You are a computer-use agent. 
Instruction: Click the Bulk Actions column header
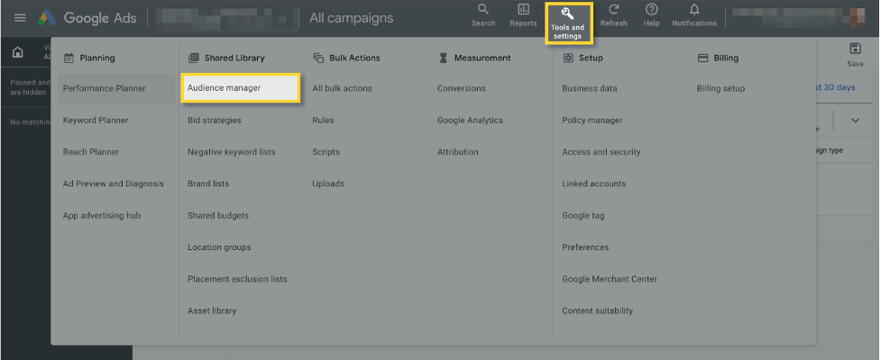pos(354,58)
